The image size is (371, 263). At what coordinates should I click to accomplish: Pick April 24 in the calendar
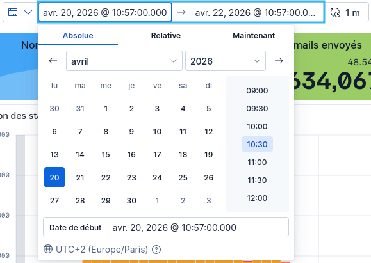click(x=157, y=177)
